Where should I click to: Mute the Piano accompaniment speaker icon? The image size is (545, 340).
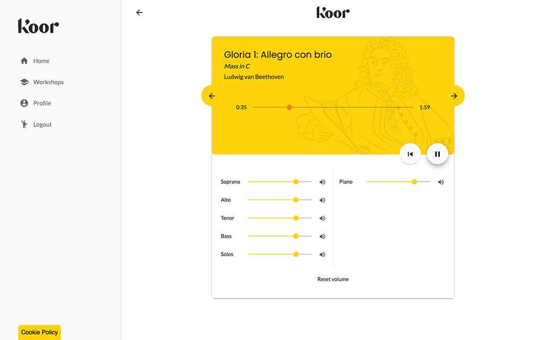click(441, 182)
